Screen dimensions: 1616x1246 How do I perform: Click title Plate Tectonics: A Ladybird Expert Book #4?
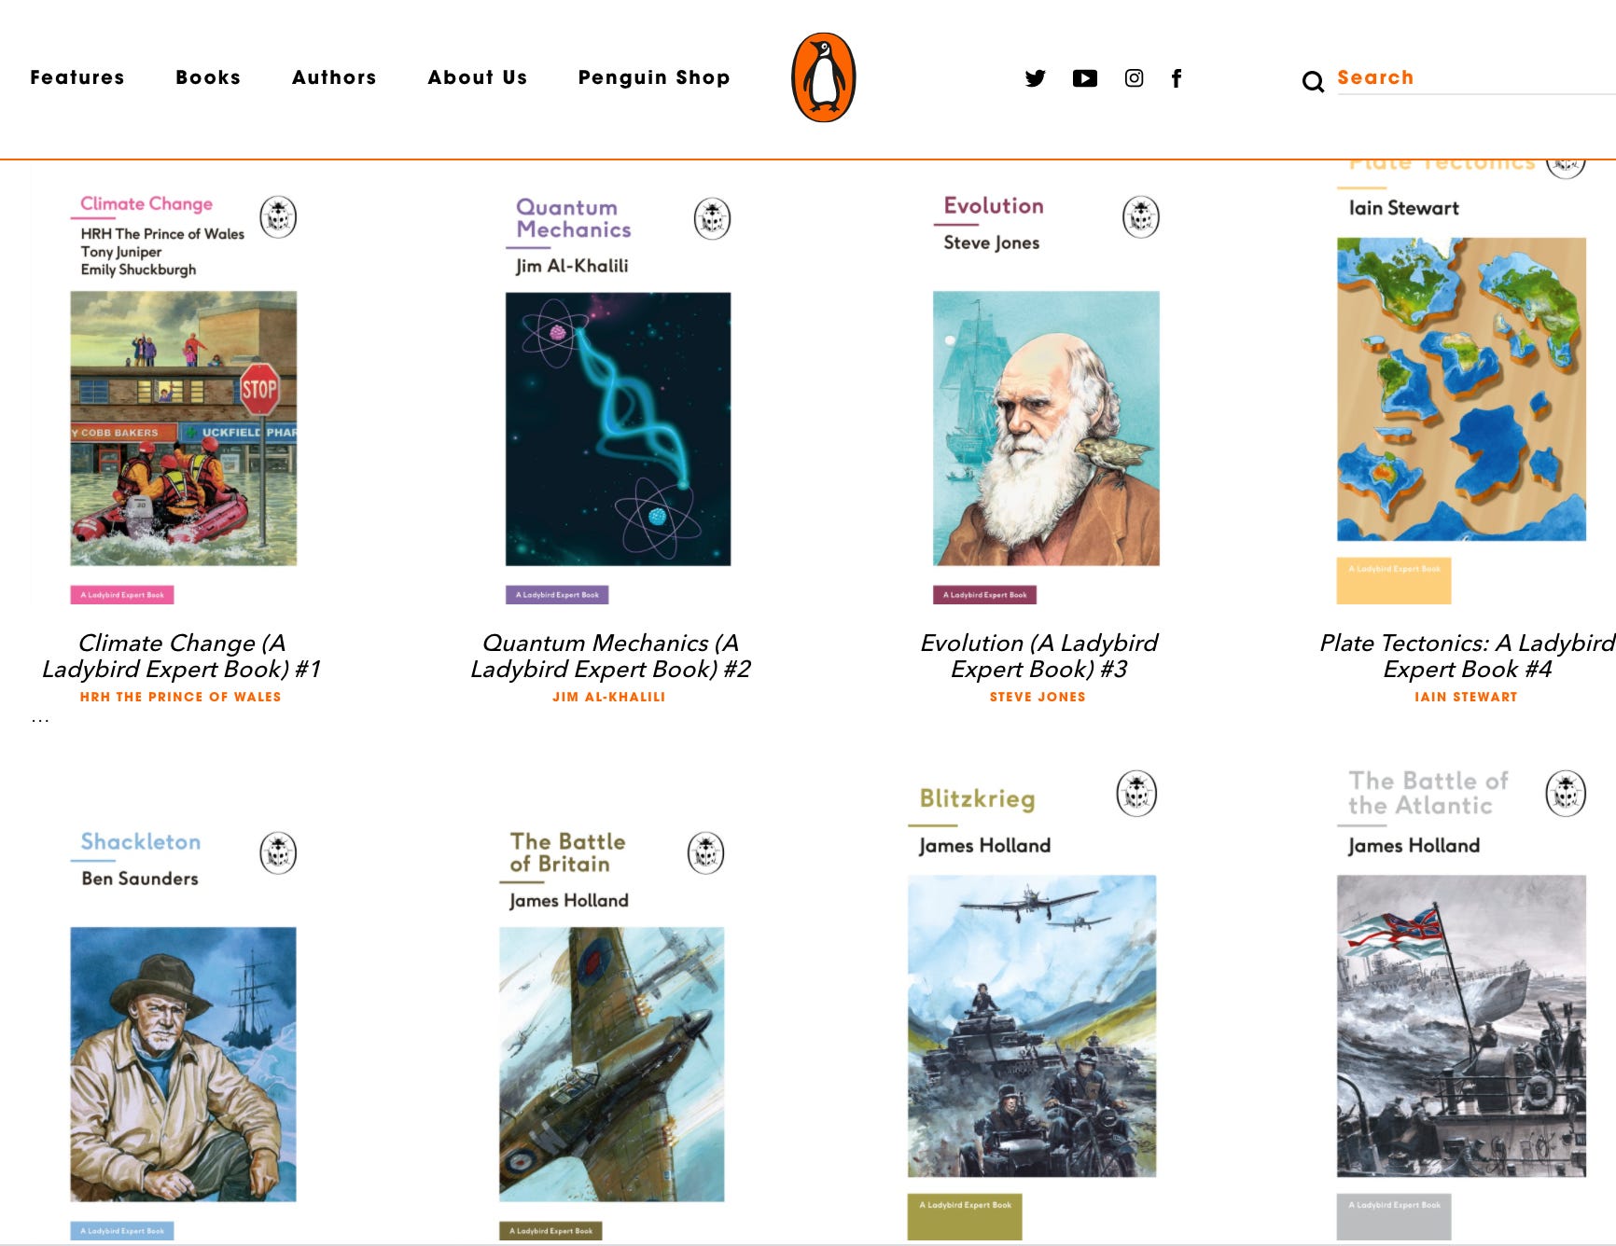1467,656
